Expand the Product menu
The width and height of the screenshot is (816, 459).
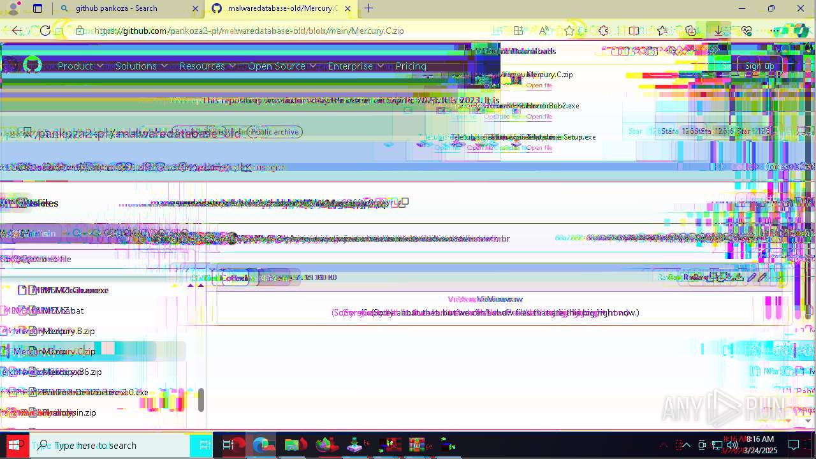[x=80, y=66]
